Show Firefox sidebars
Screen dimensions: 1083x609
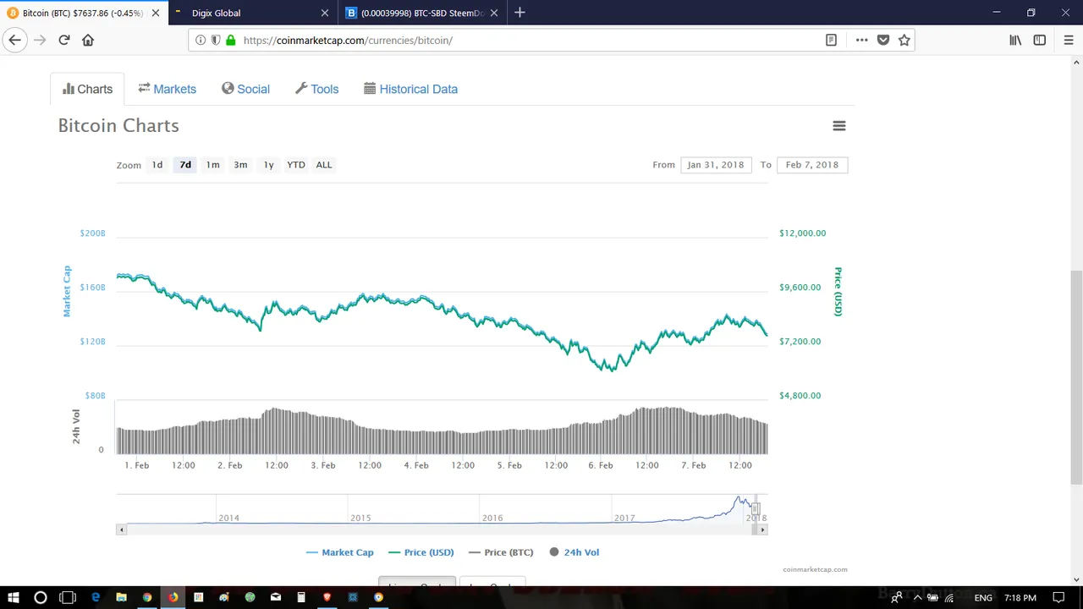pyautogui.click(x=1040, y=40)
